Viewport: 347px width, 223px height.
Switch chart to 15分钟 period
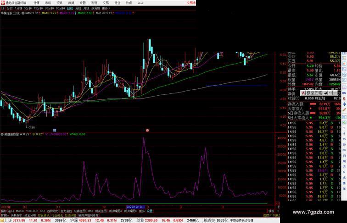[38, 8]
